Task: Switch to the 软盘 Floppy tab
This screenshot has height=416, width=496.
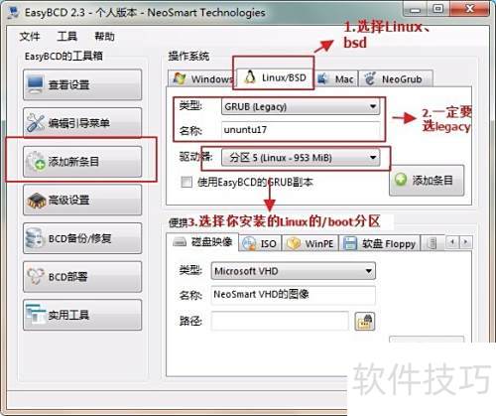Action: (x=380, y=243)
